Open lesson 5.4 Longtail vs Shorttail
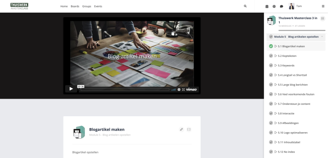 [292, 75]
